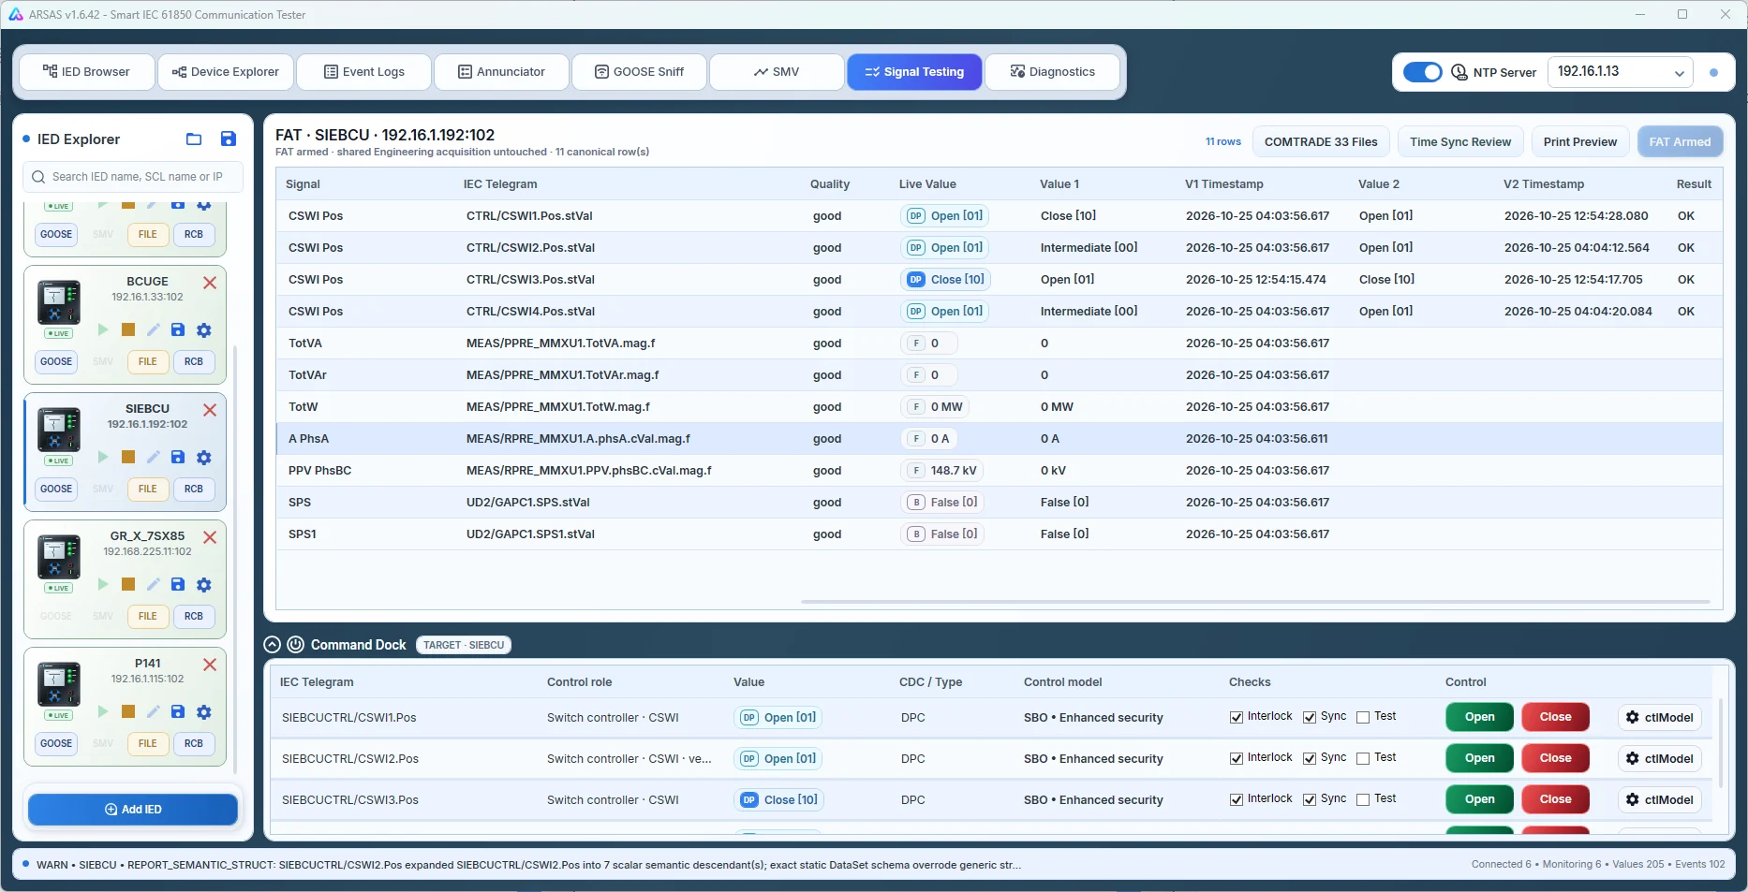Remove SIEBCU device with red X
The image size is (1748, 892).
210,410
